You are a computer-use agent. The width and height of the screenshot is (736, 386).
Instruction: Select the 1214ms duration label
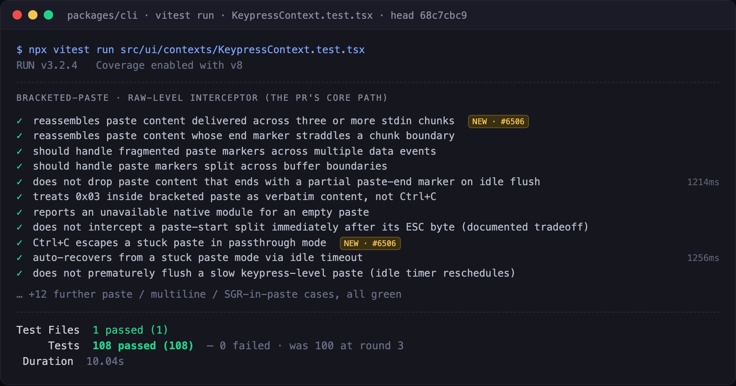point(703,182)
